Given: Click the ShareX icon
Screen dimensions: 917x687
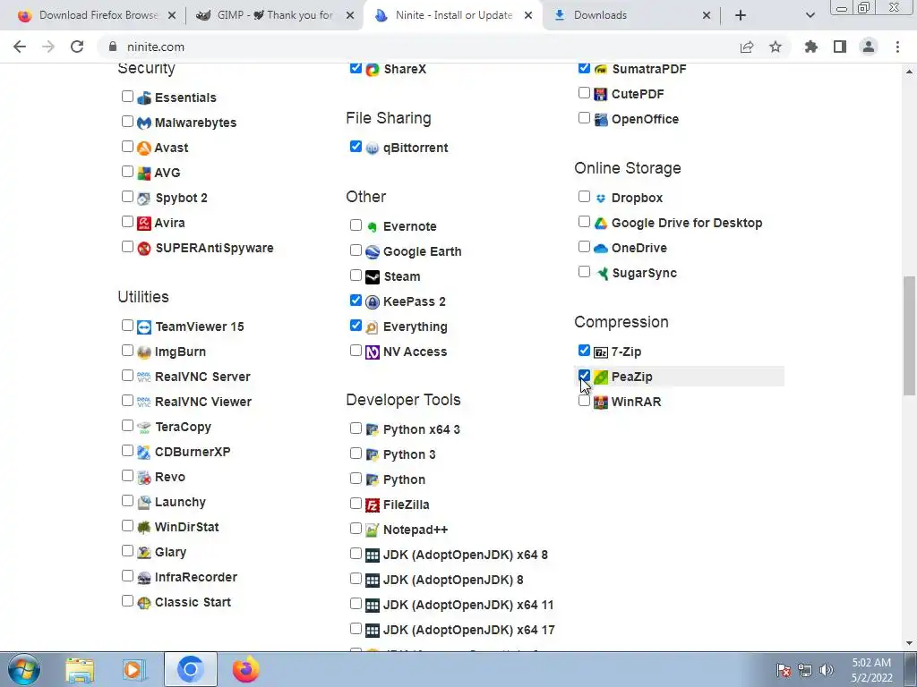Looking at the screenshot, I should 373,70.
